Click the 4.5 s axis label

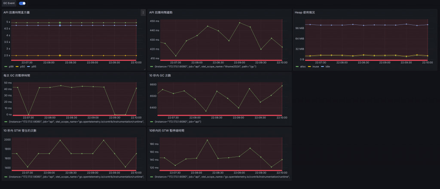pyautogui.click(x=7, y=28)
